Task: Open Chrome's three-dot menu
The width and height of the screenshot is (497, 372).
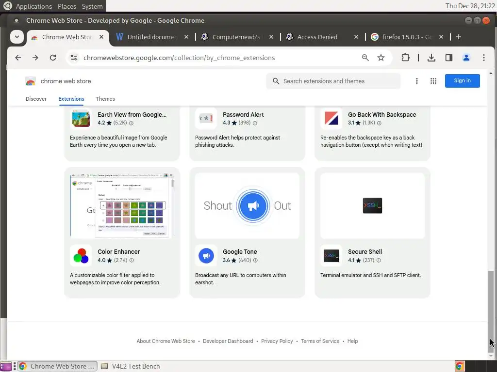Action: 484,58
